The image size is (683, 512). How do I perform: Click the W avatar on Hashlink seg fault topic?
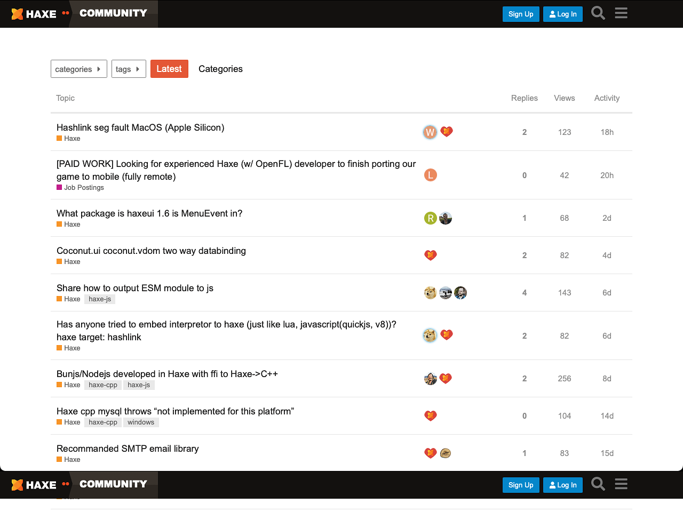pos(430,132)
